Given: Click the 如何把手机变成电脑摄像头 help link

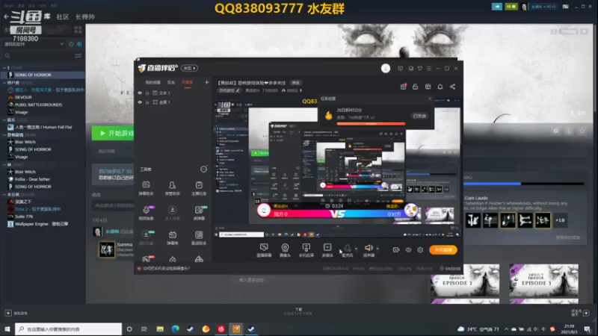Looking at the screenshot, I should 166,269.
